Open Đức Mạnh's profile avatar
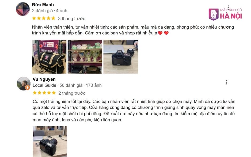Viewport: 251px width, 157px height. coord(23,9)
